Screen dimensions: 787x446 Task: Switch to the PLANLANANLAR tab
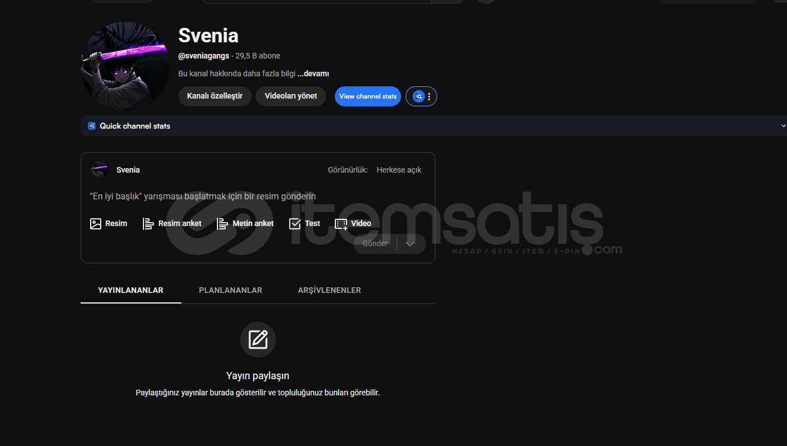pos(231,290)
